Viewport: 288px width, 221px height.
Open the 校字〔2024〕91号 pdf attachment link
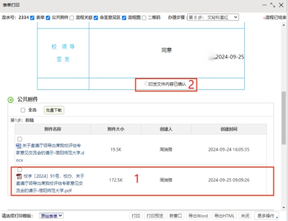point(50,183)
